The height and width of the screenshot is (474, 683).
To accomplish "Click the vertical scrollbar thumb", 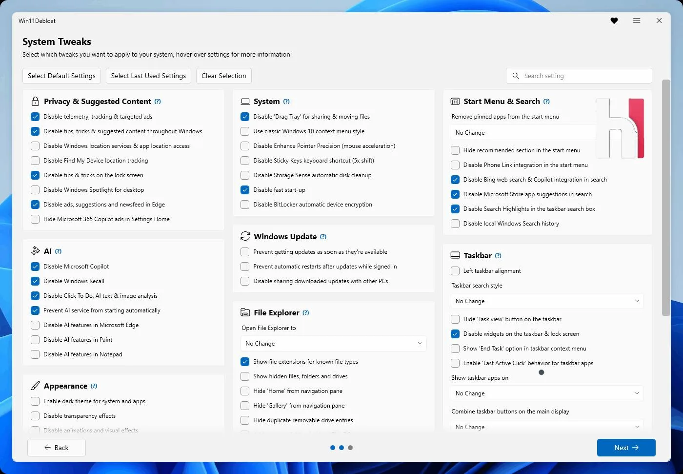I will tap(666, 198).
